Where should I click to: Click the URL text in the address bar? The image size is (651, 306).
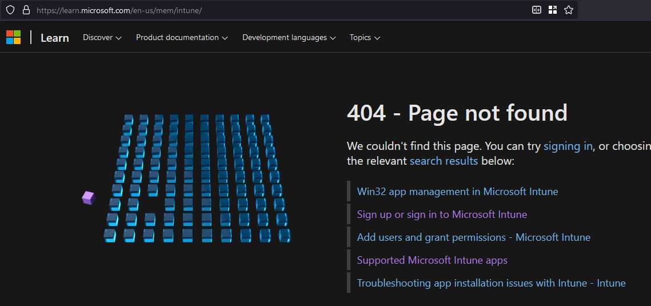pos(119,10)
